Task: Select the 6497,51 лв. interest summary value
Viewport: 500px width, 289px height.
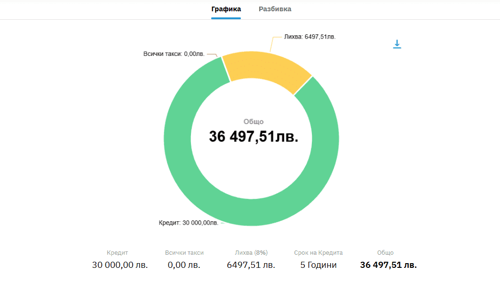Action: tap(251, 265)
